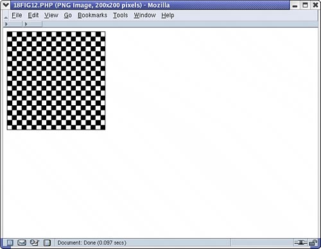The image size is (321, 249).
Task: Open the Navigator component icon in status bar
Action: coord(10,243)
